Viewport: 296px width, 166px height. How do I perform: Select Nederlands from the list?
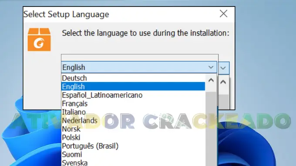pyautogui.click(x=133, y=120)
